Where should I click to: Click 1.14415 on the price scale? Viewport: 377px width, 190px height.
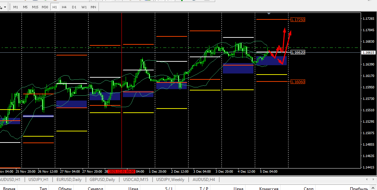pyautogui.click(x=368, y=167)
